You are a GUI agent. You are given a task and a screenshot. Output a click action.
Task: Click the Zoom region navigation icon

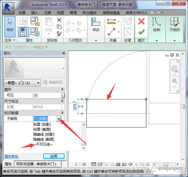click(x=175, y=81)
